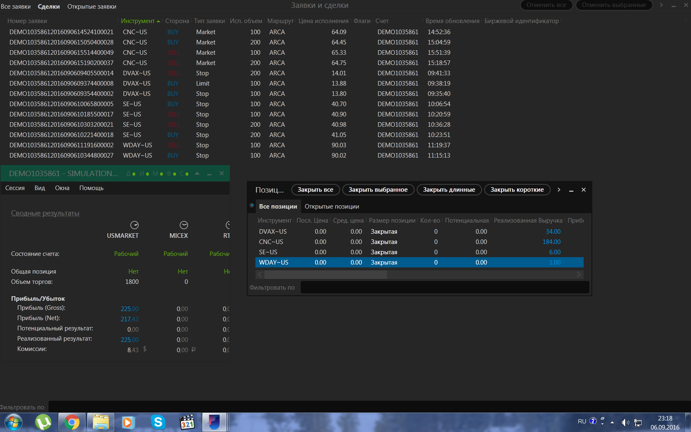Open Skype from taskbar
691x432 pixels.
tap(158, 422)
